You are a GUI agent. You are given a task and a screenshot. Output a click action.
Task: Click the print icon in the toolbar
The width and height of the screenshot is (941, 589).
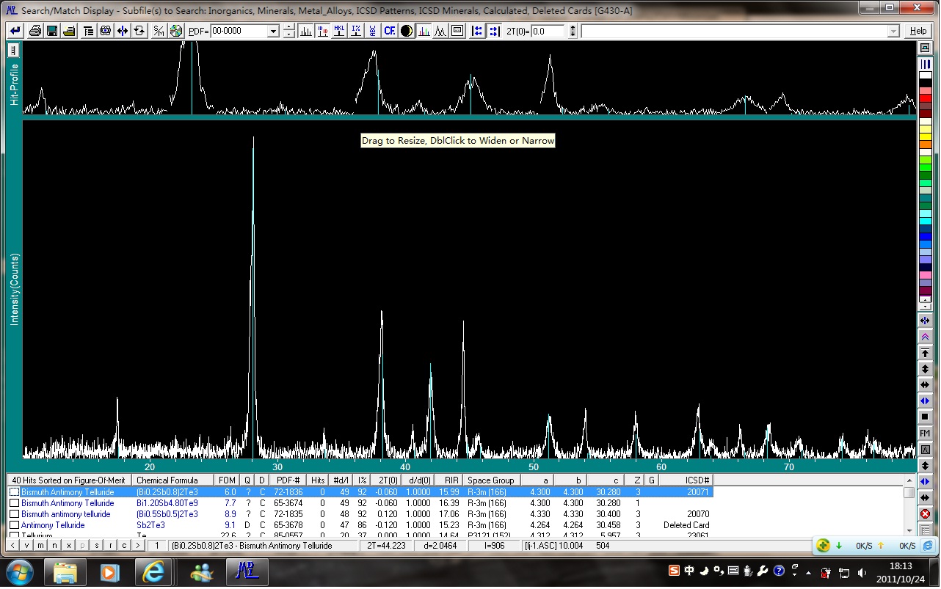click(x=34, y=31)
